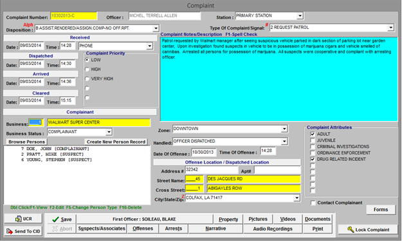Select VERY HIGH complaint priority
The height and width of the screenshot is (242, 402).
pos(87,79)
